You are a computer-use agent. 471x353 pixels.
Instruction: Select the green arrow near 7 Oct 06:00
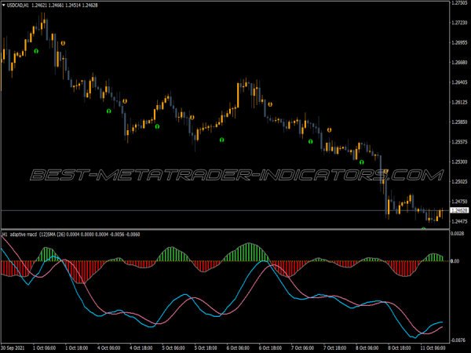(311, 141)
